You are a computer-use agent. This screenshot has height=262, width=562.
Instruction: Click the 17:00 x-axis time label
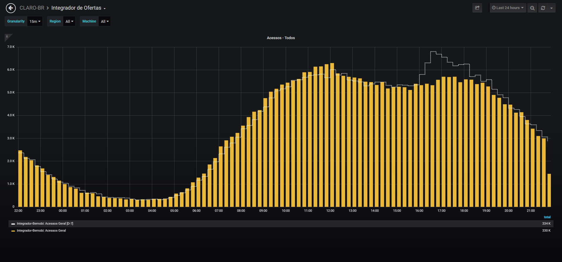click(x=441, y=211)
